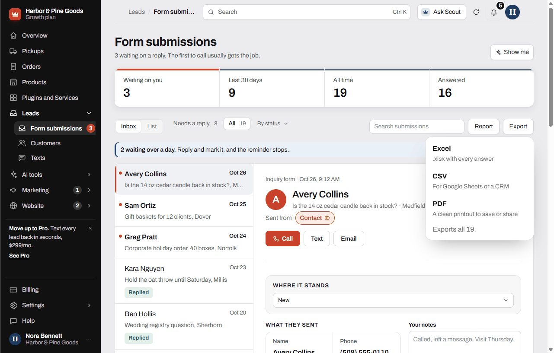This screenshot has height=353, width=554.
Task: Click the See Pro link
Action: tap(19, 256)
